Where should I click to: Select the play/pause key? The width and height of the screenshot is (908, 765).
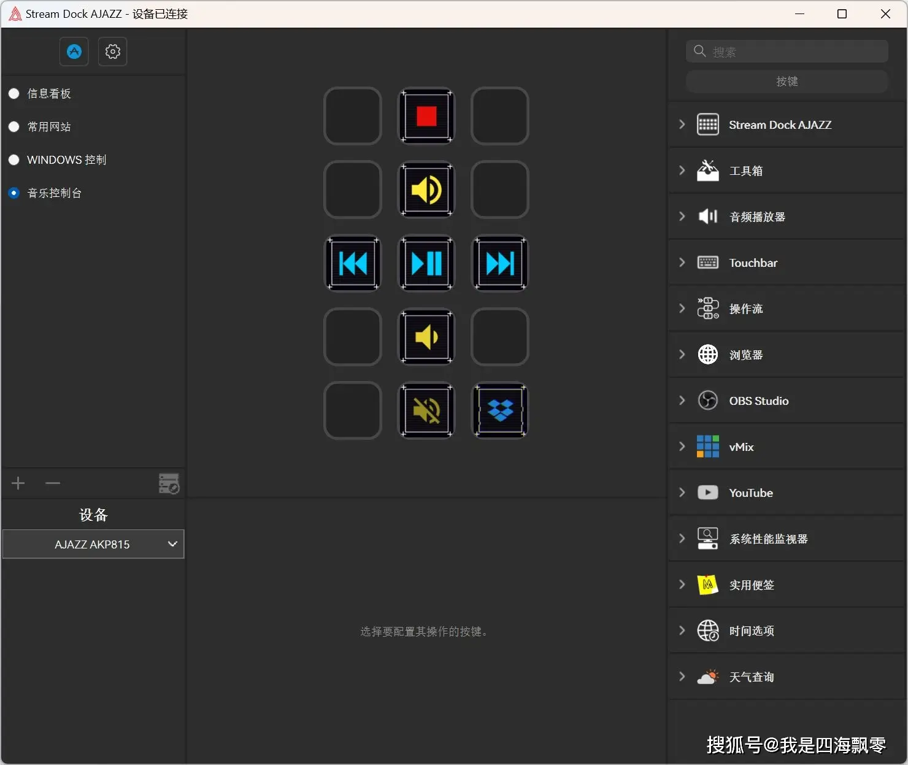pyautogui.click(x=426, y=263)
